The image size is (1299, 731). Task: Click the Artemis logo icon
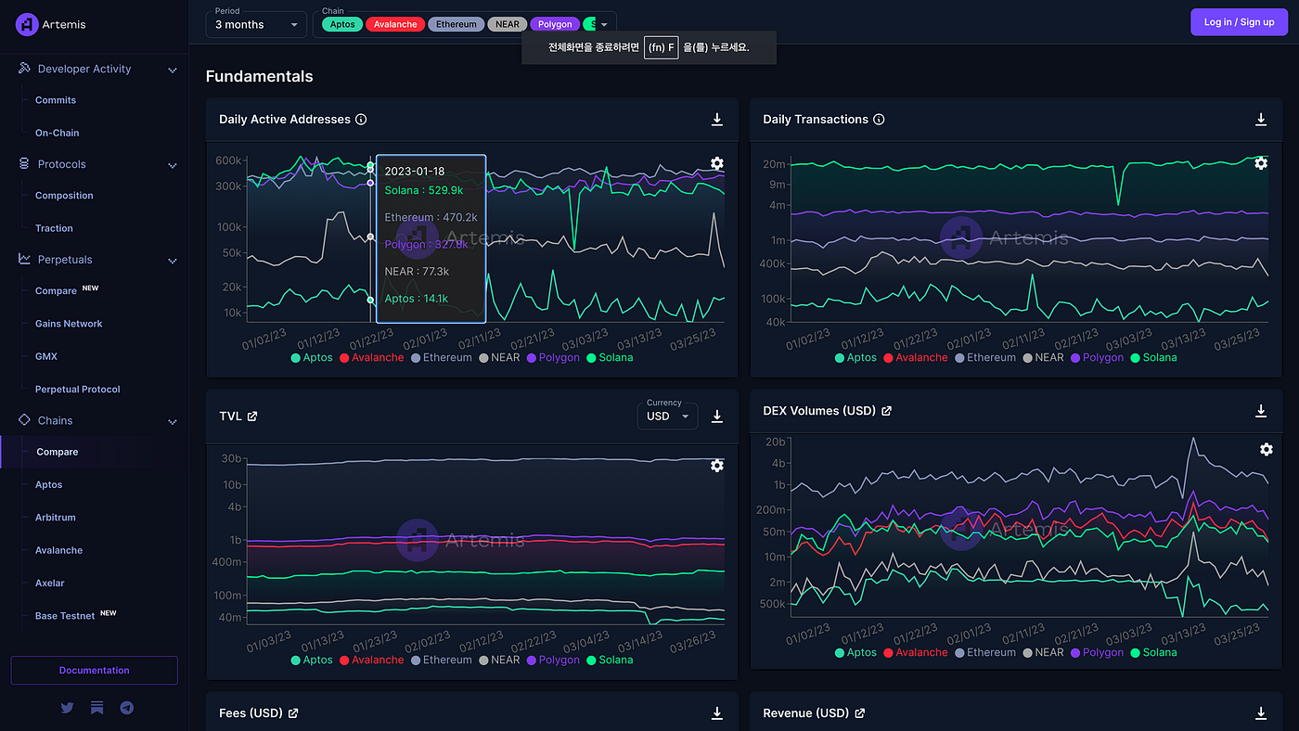coord(27,24)
